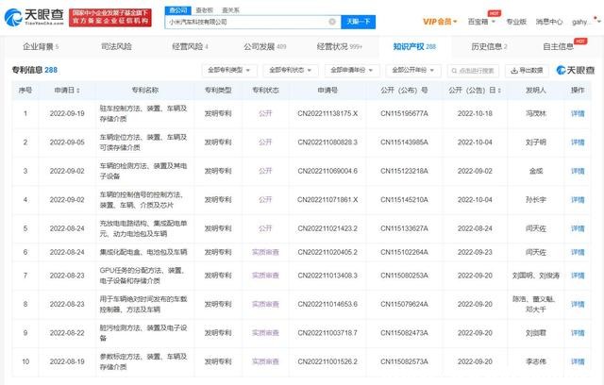Image resolution: width=604 pixels, height=385 pixels.
Task: Expand the 全部公开年份 filter dropdown
Action: [413, 70]
